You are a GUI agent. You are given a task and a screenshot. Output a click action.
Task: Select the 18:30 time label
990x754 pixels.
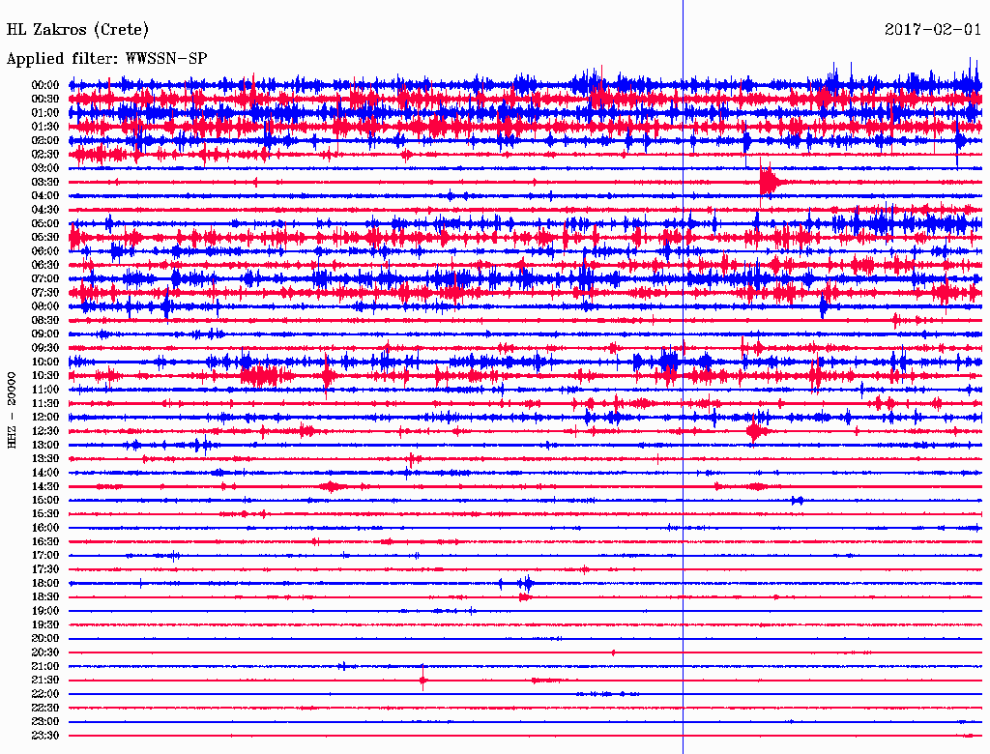click(45, 596)
